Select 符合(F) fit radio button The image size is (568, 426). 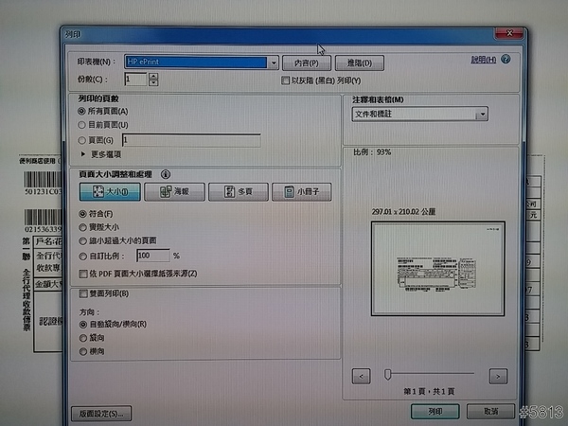82,214
